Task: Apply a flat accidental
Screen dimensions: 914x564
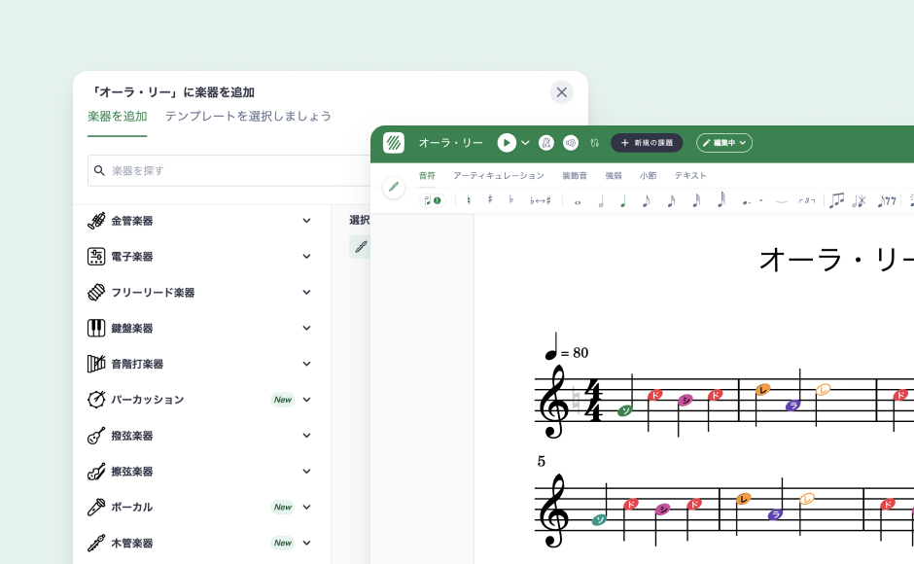Action: (x=510, y=201)
